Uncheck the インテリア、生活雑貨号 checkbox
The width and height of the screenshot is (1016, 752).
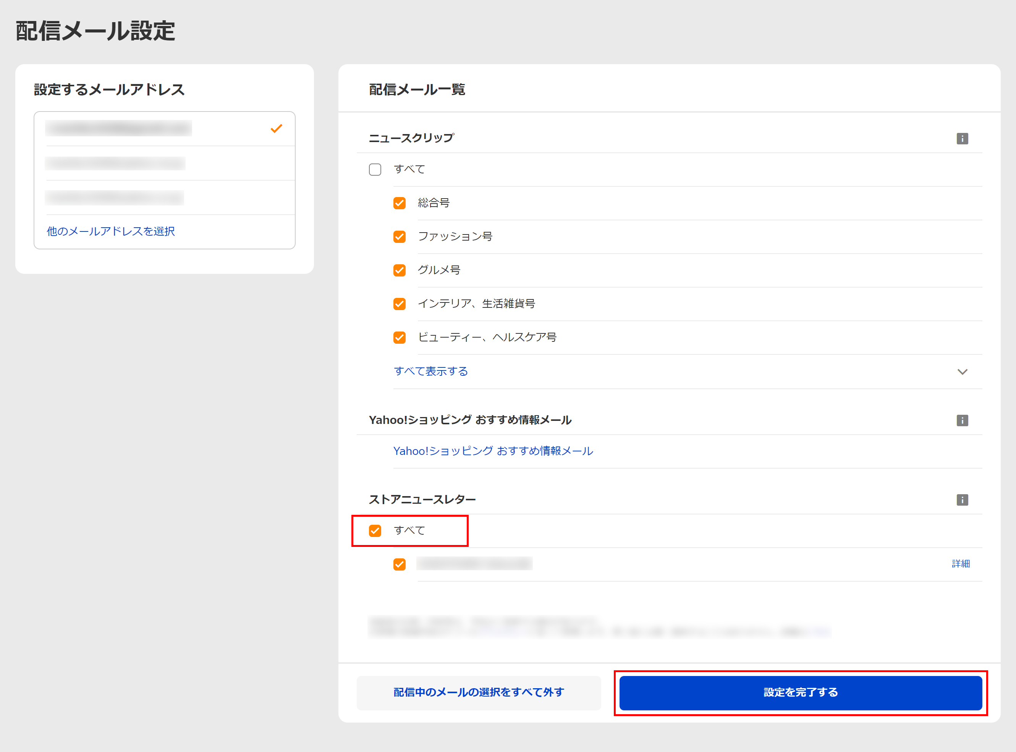399,304
